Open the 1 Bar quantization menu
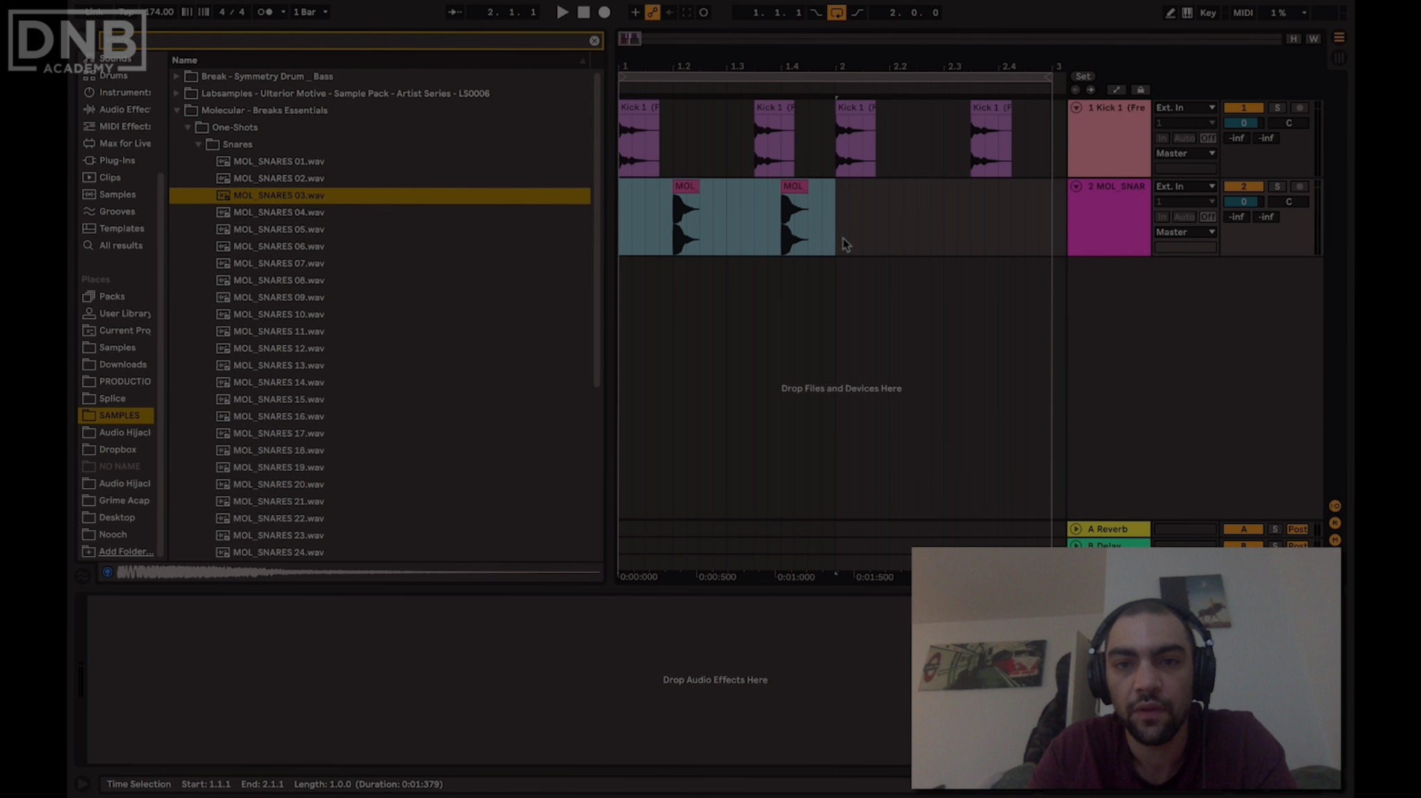Viewport: 1421px width, 798px height. click(x=310, y=12)
